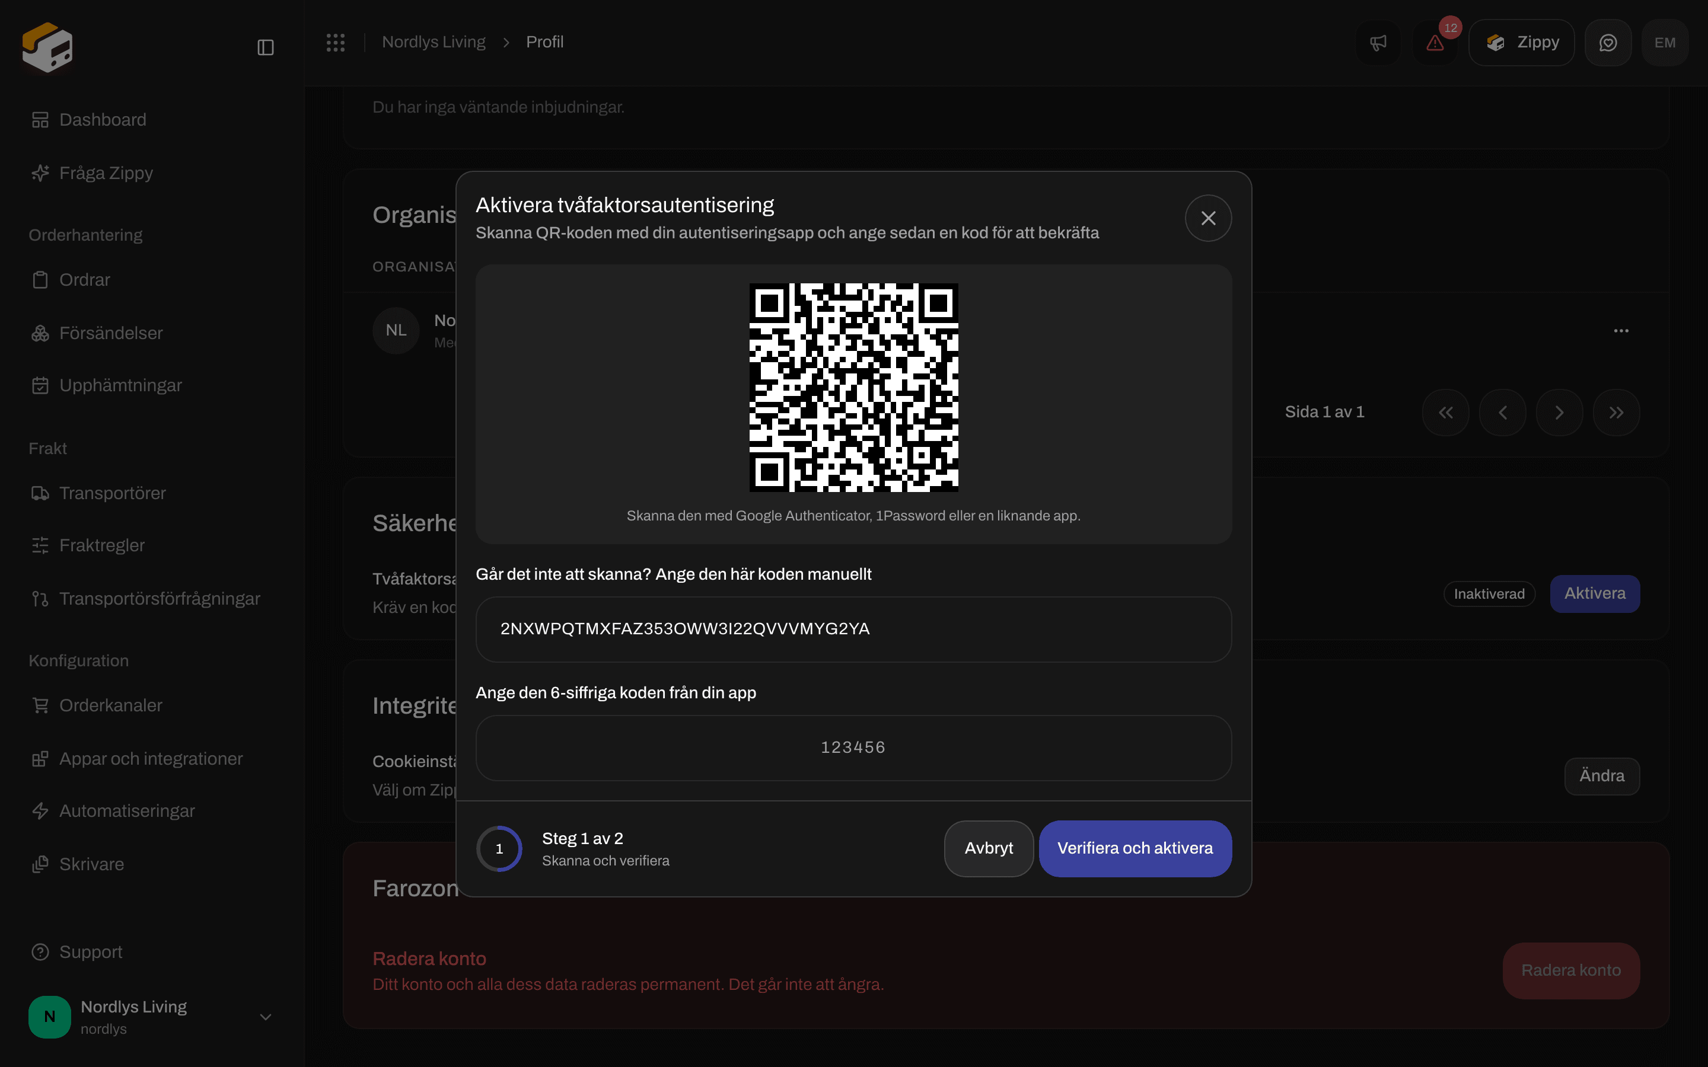The height and width of the screenshot is (1067, 1708).
Task: Click the Upphämtningar calendar icon
Action: tap(40, 385)
